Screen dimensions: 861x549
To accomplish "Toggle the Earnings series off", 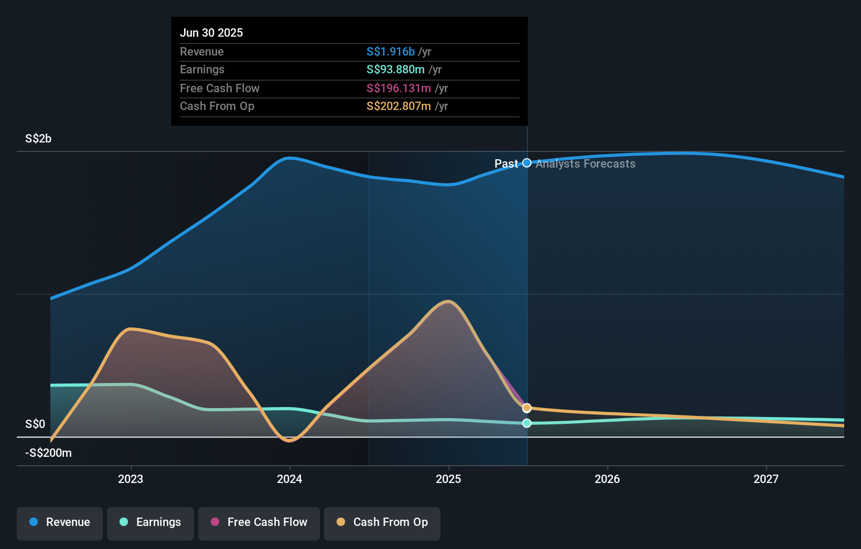I will click(150, 523).
